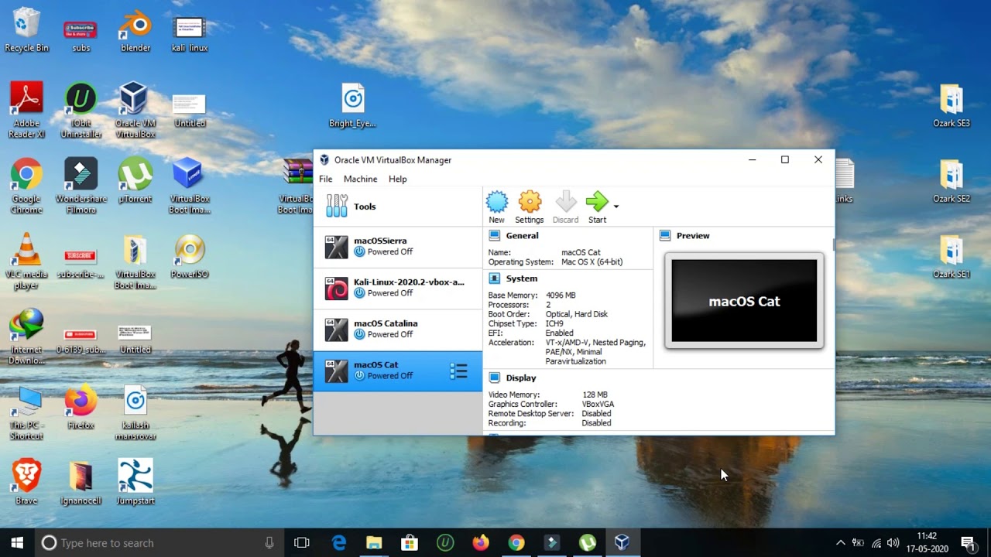The height and width of the screenshot is (557, 991).
Task: Open the Machine menu
Action: 361,179
